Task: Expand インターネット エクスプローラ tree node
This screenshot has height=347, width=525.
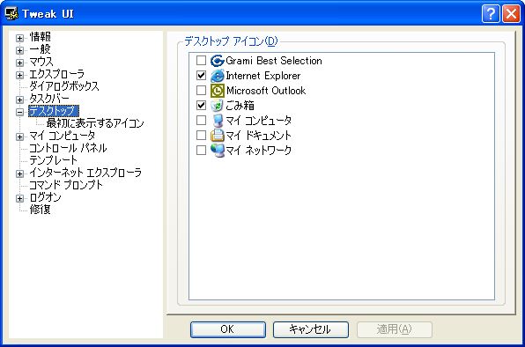Action: click(19, 173)
